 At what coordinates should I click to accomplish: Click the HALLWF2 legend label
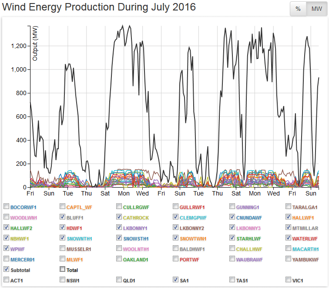pyautogui.click(x=21, y=228)
